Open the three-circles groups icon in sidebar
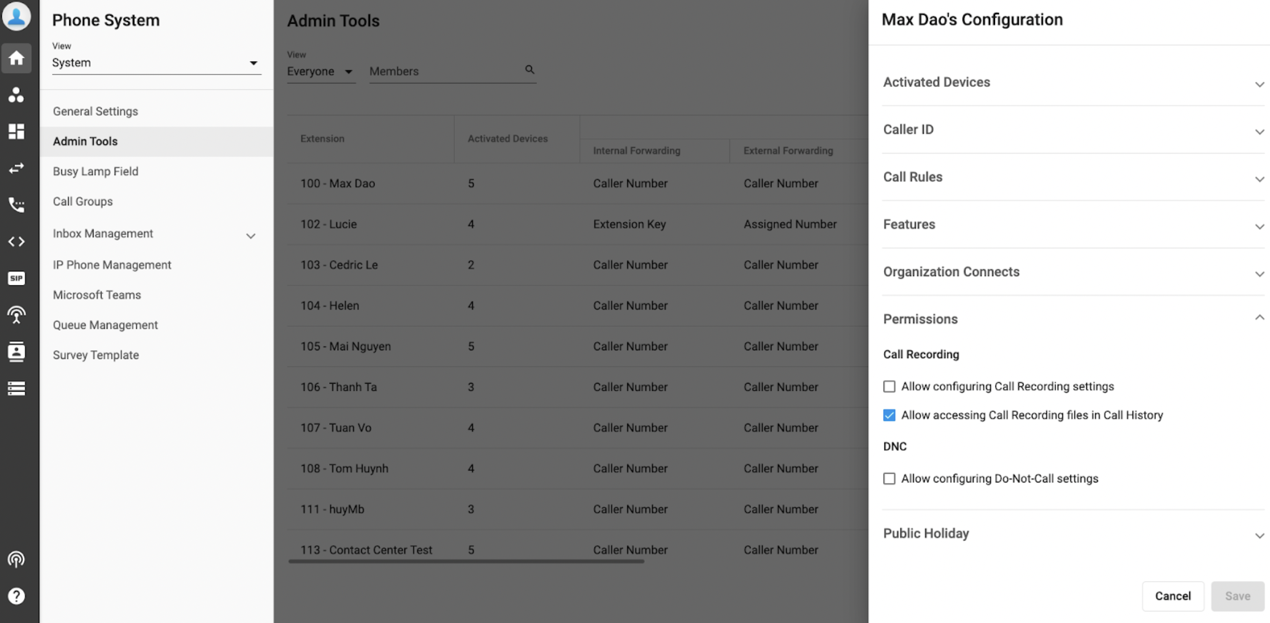 pos(17,94)
